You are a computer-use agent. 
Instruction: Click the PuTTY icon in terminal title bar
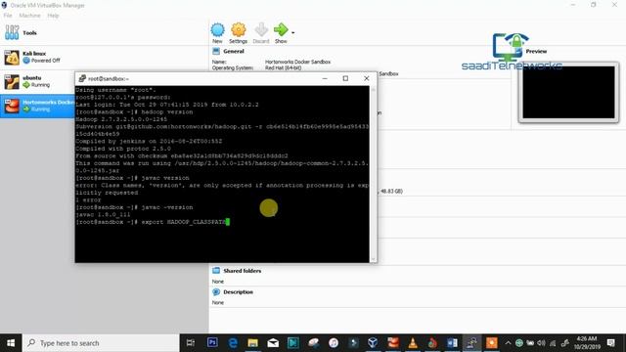coord(82,78)
